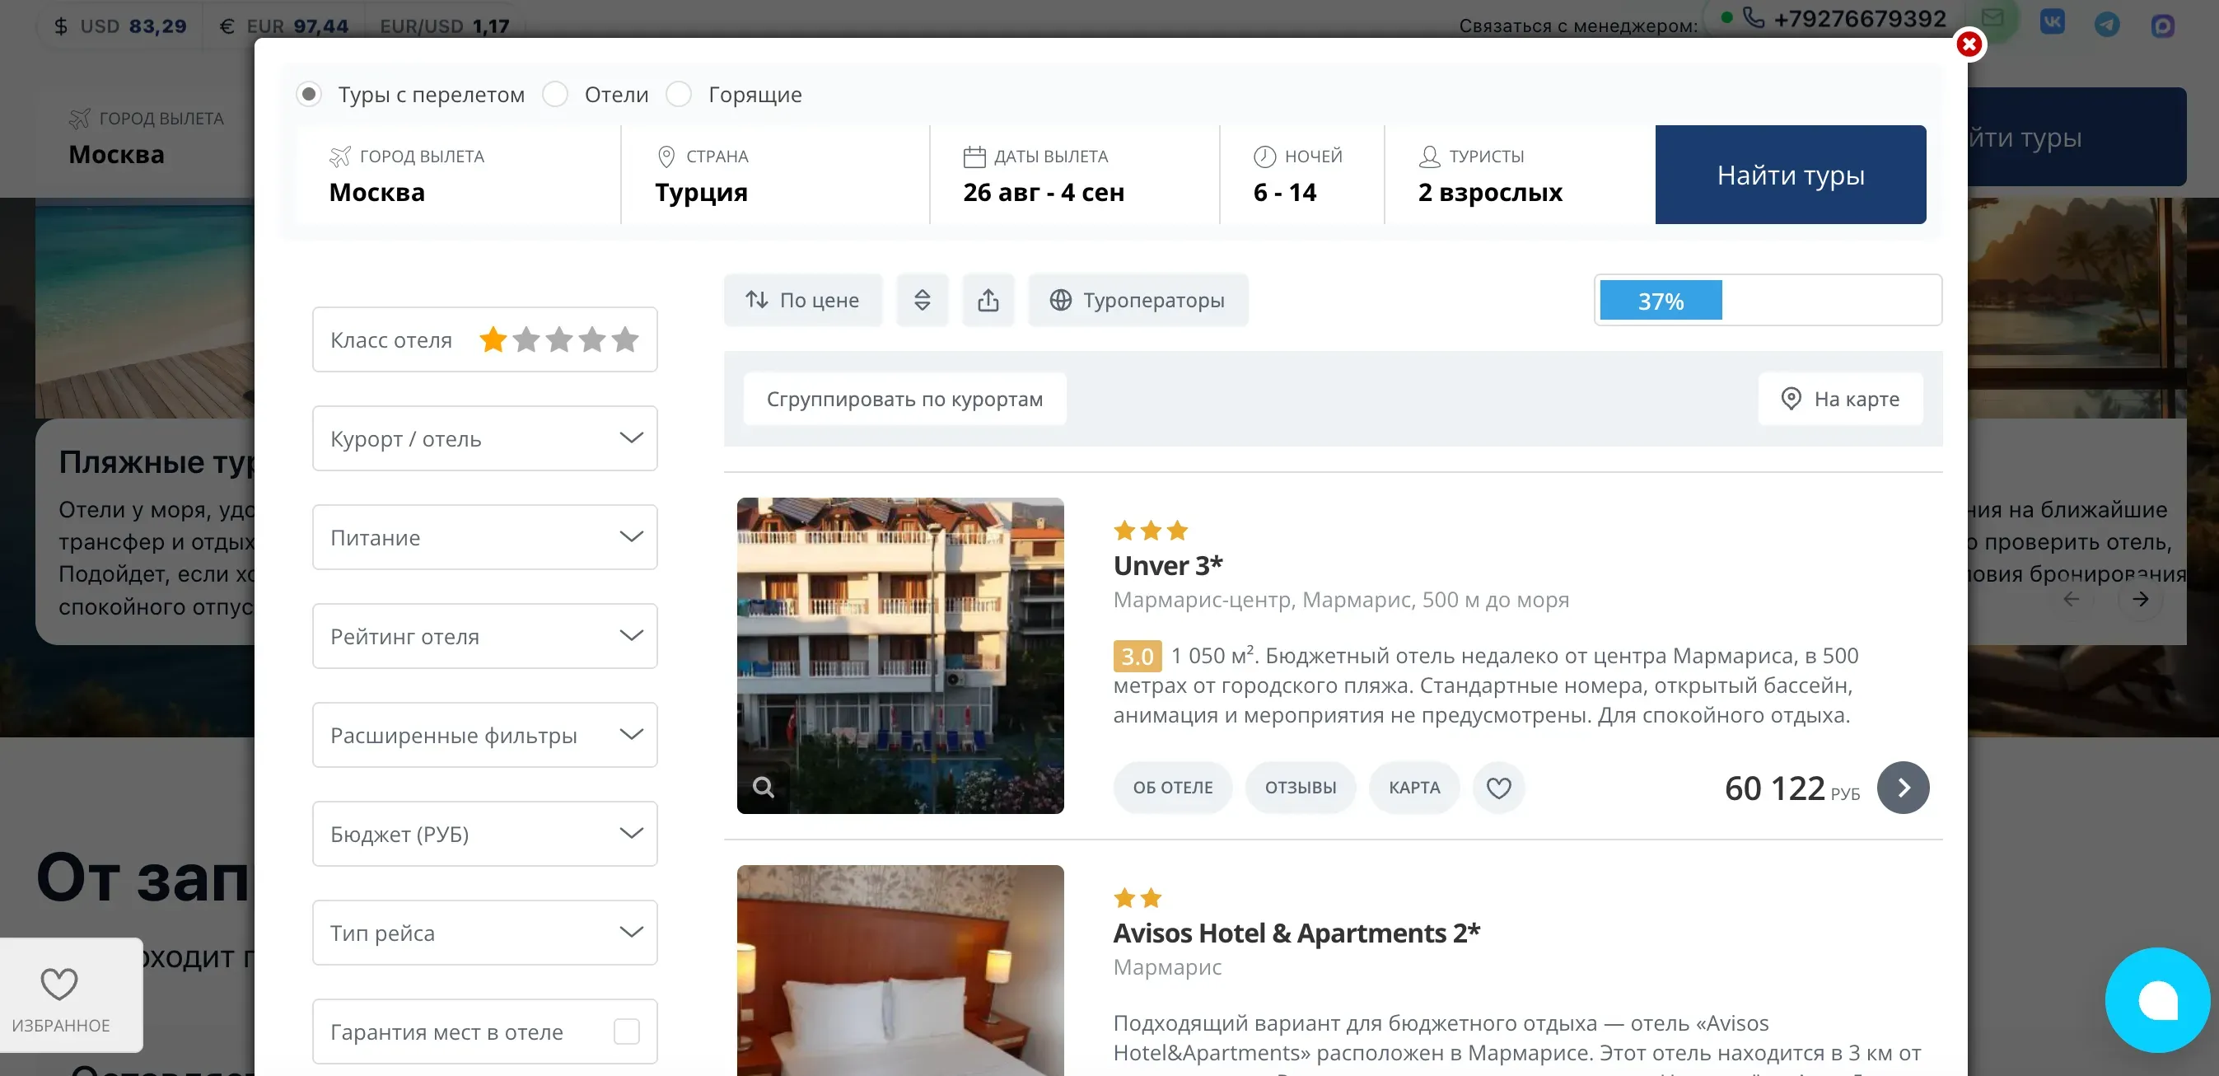2219x1076 pixels.
Task: Click the MAX messenger icon in header
Action: click(2162, 25)
